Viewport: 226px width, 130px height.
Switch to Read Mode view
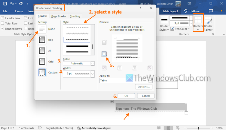pos(159,128)
